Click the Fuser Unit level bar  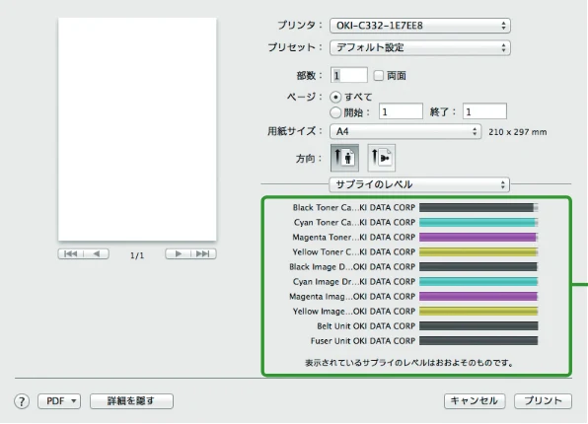478,341
